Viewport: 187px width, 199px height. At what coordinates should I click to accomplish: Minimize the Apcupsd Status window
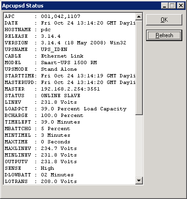tap(164, 6)
